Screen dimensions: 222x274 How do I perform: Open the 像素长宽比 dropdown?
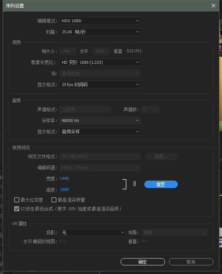pos(100,62)
